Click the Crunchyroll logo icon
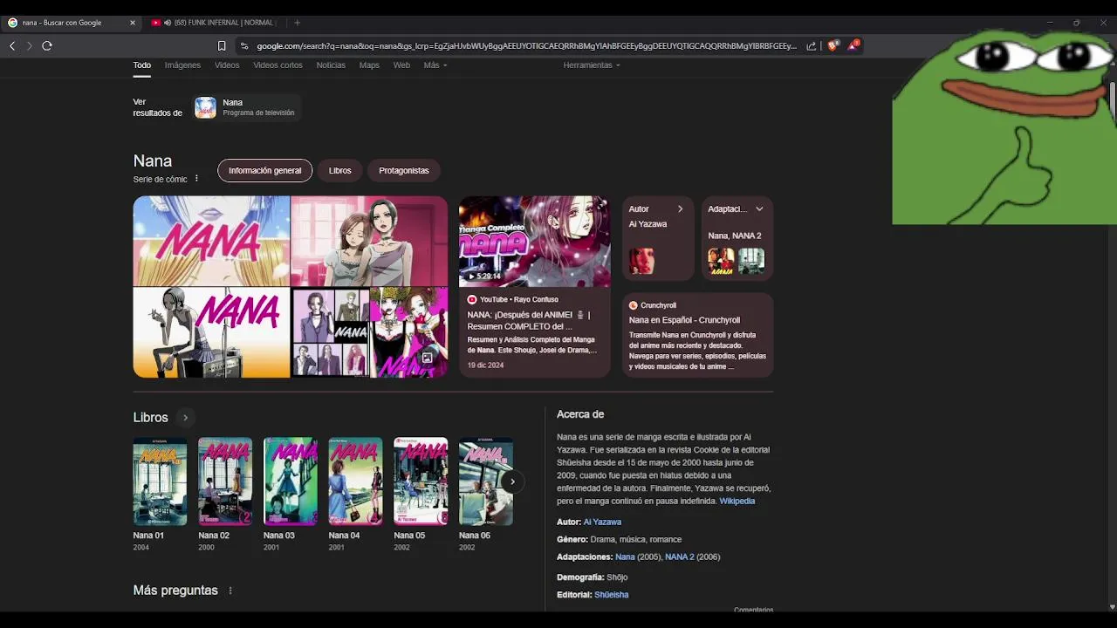The image size is (1117, 628). 634,305
